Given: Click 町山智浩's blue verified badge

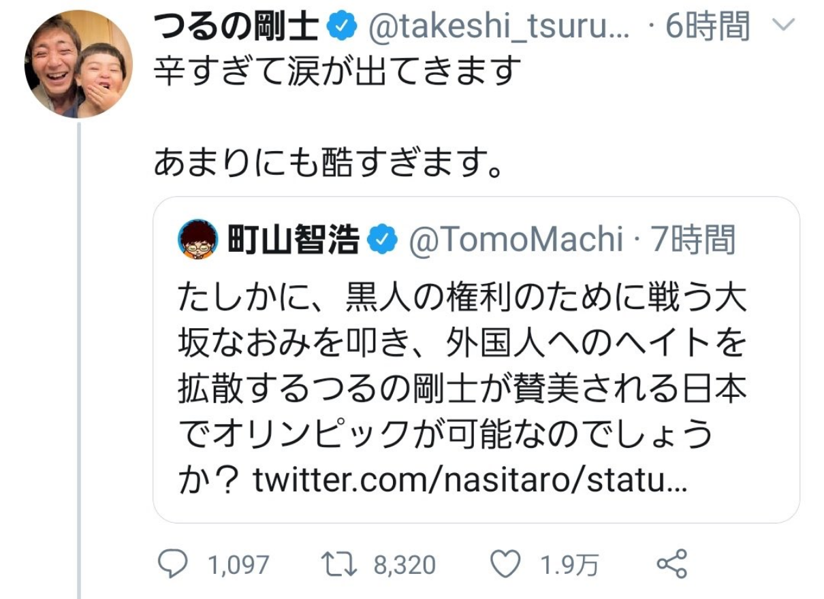Looking at the screenshot, I should [x=381, y=239].
